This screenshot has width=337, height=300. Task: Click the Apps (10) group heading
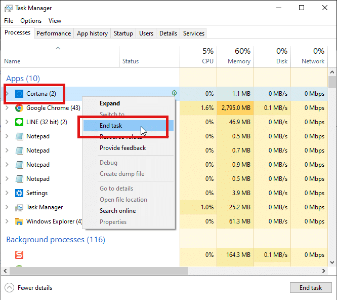23,79
